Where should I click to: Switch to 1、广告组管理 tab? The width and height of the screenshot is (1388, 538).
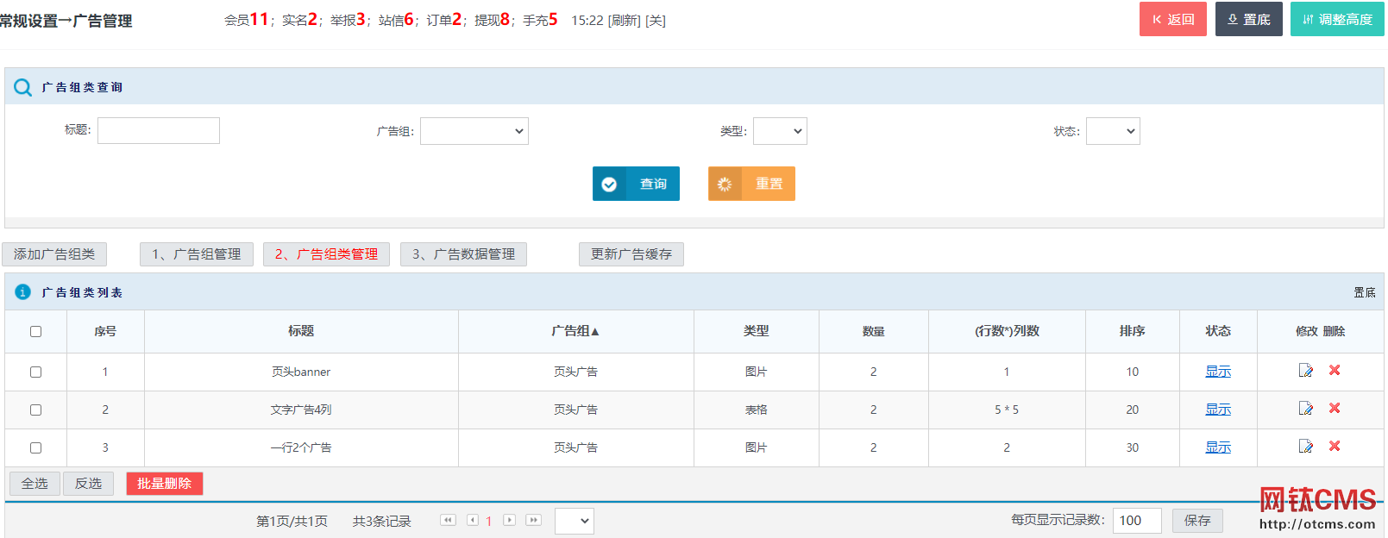(x=197, y=254)
